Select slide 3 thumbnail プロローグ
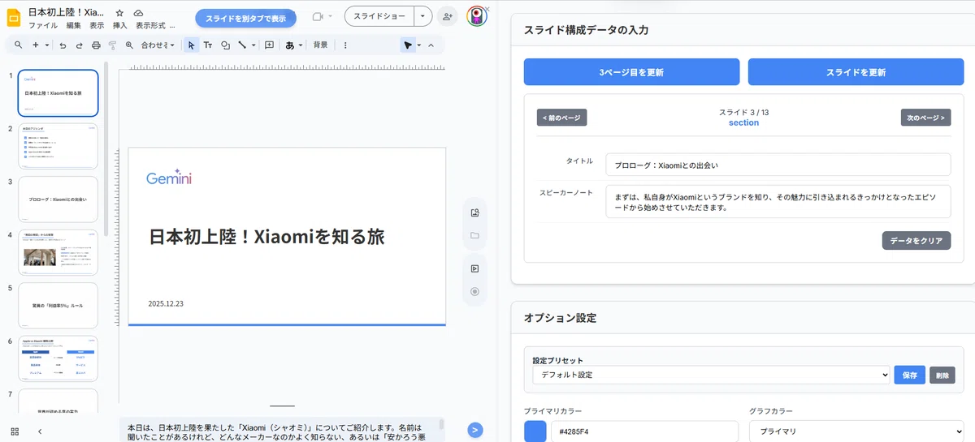This screenshot has width=975, height=442. coord(58,199)
